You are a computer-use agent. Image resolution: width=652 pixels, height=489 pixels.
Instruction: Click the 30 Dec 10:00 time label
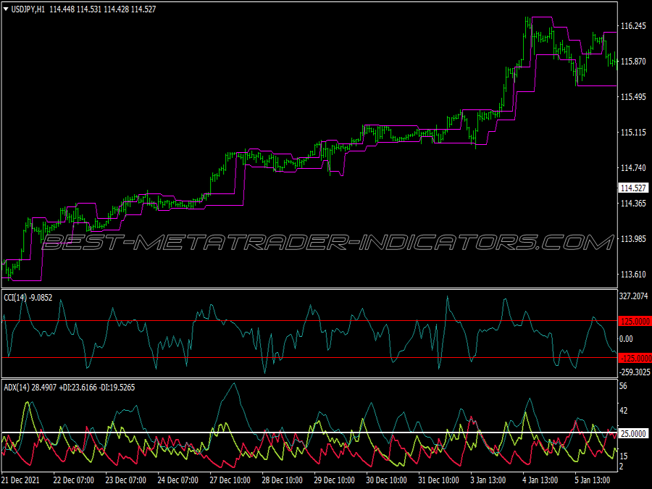387,480
